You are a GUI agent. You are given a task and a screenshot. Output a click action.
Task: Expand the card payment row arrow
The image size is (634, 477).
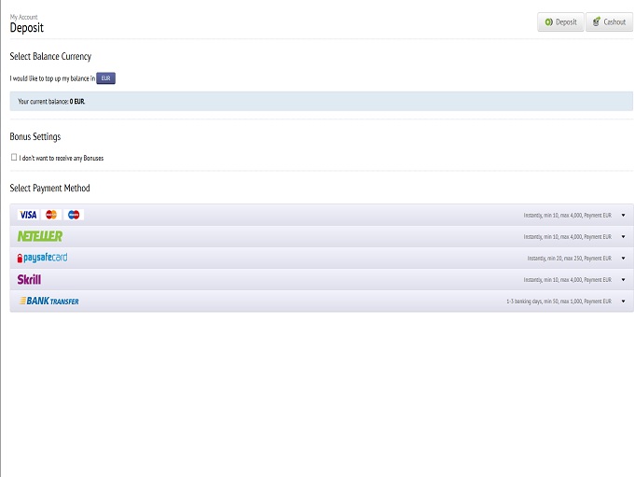point(623,216)
